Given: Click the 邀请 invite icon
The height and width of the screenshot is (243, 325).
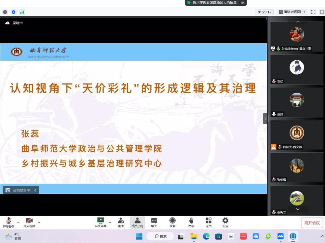Looking at the screenshot, I should tap(121, 222).
